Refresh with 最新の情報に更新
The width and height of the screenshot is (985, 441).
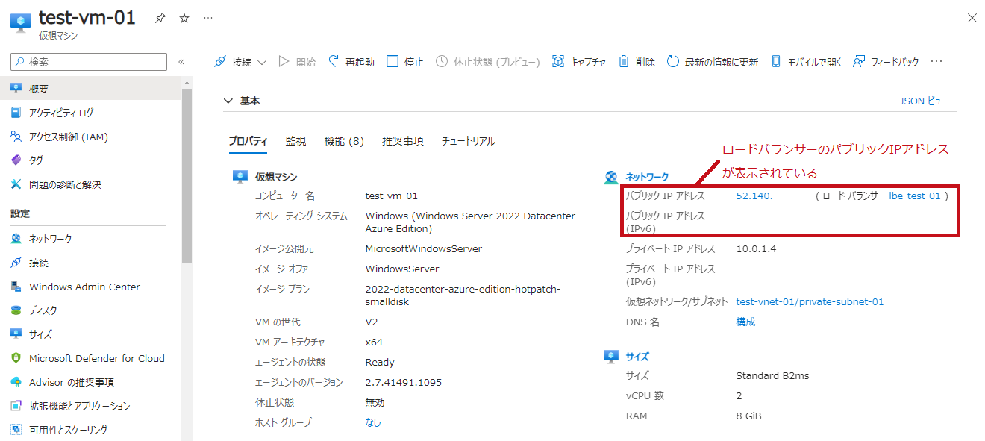point(713,62)
